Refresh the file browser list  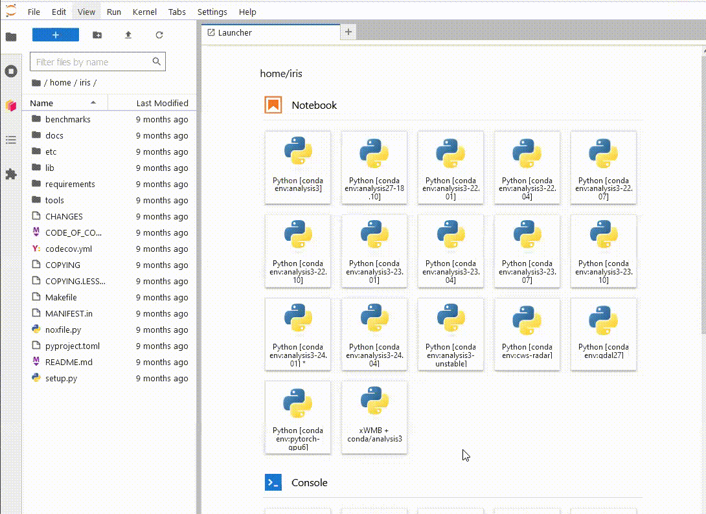[159, 35]
